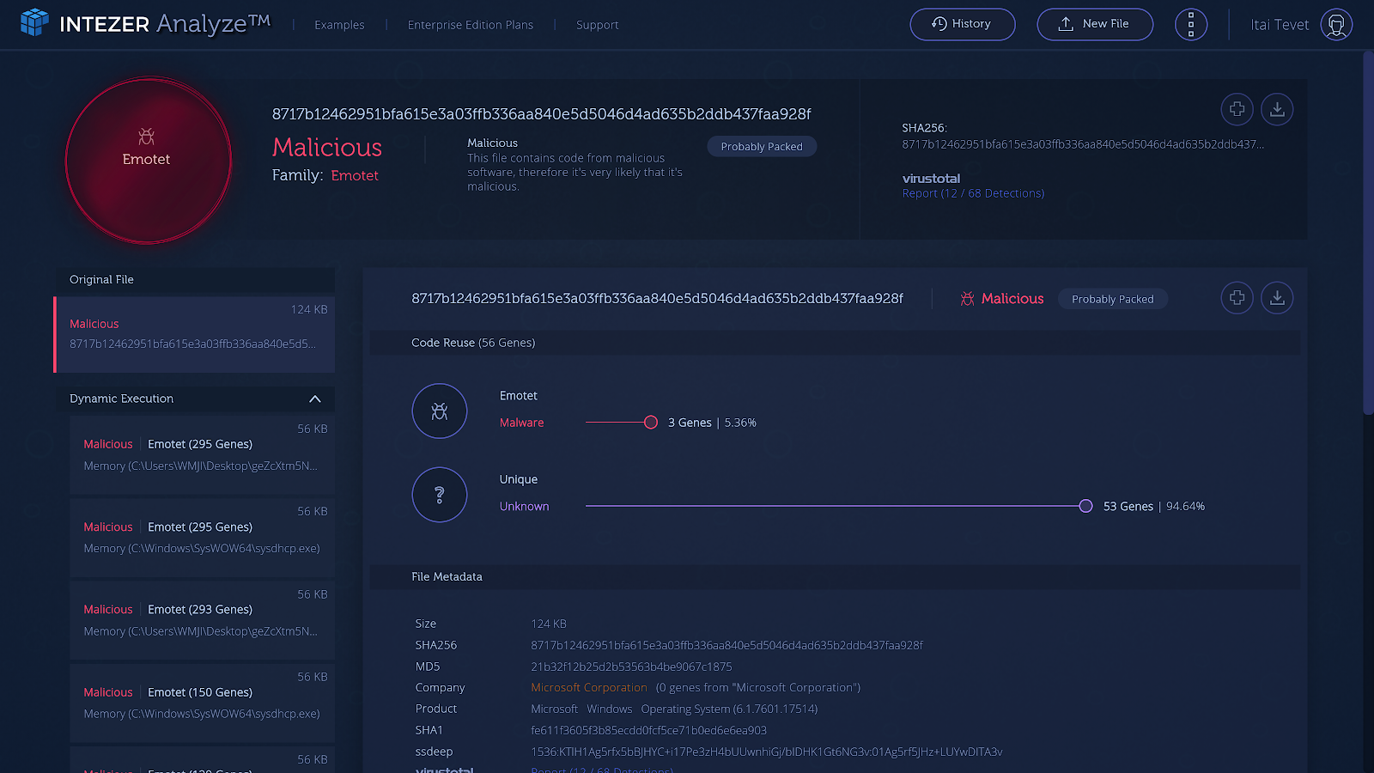This screenshot has height=773, width=1374.
Task: Click the truncated SHA256 in summary panel
Action: click(x=1083, y=144)
